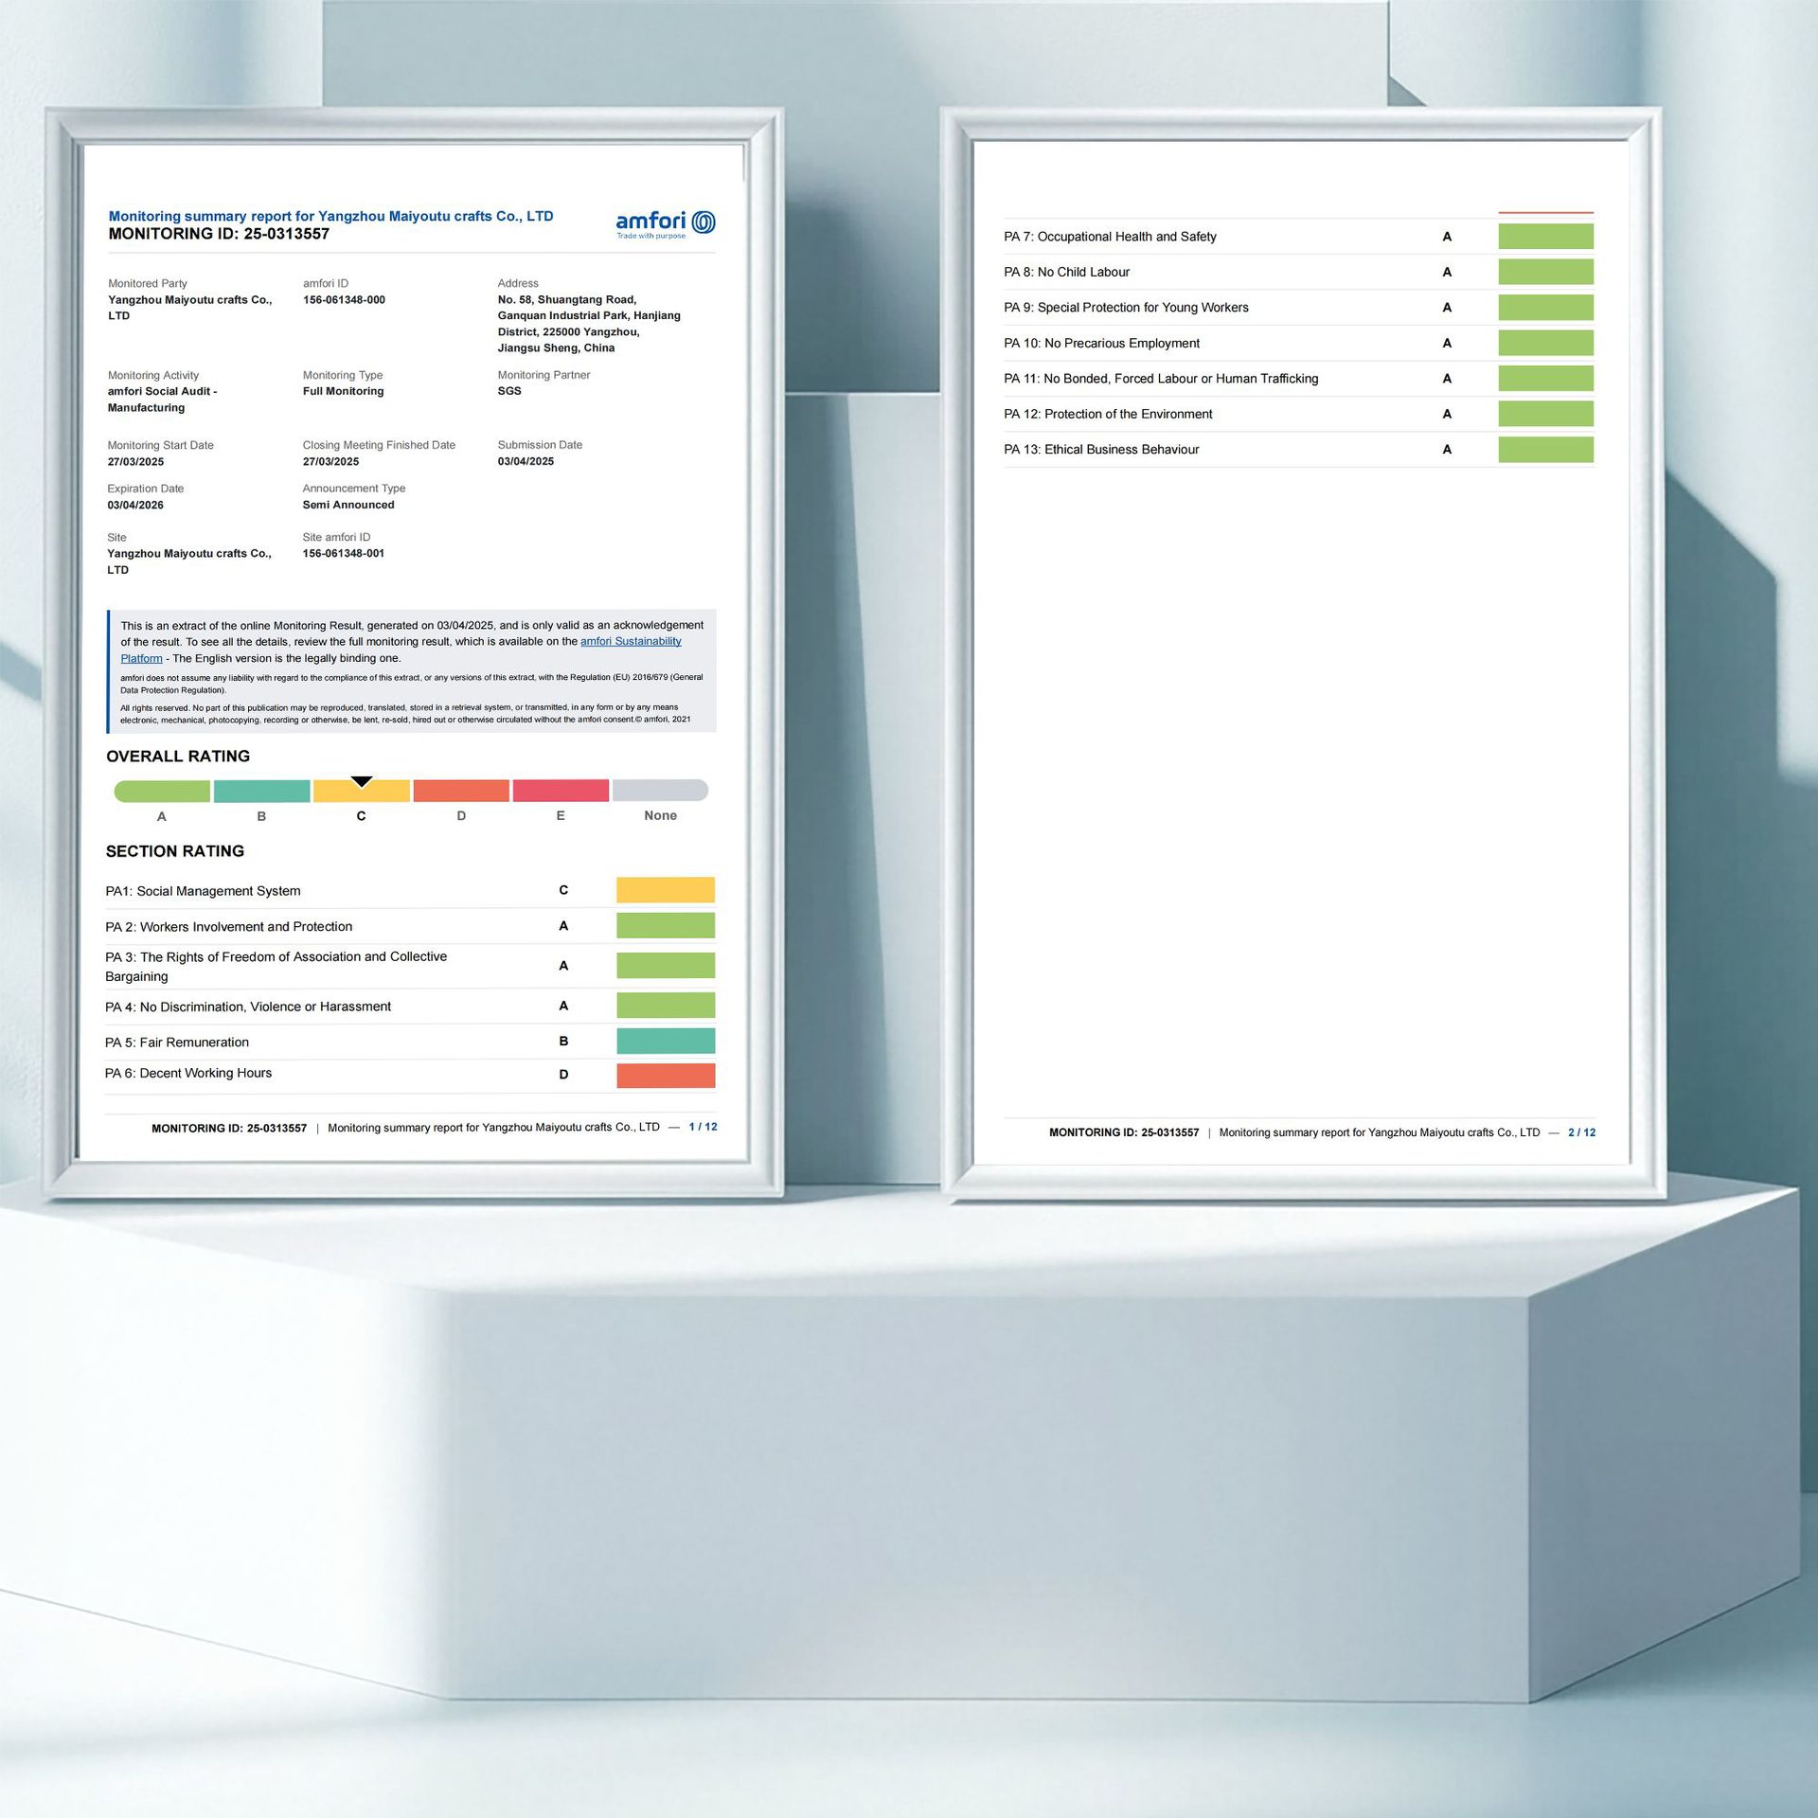Screen dimensions: 1818x1818
Task: Click the orange D overall rating segment
Action: point(461,791)
